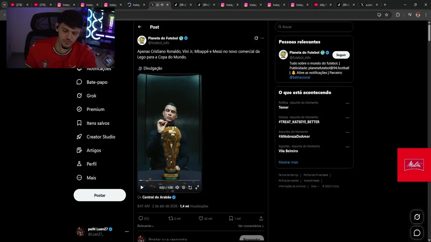Open browser media control icon
Image resolution: width=431 pixels, height=242 pixels.
[x=410, y=15]
